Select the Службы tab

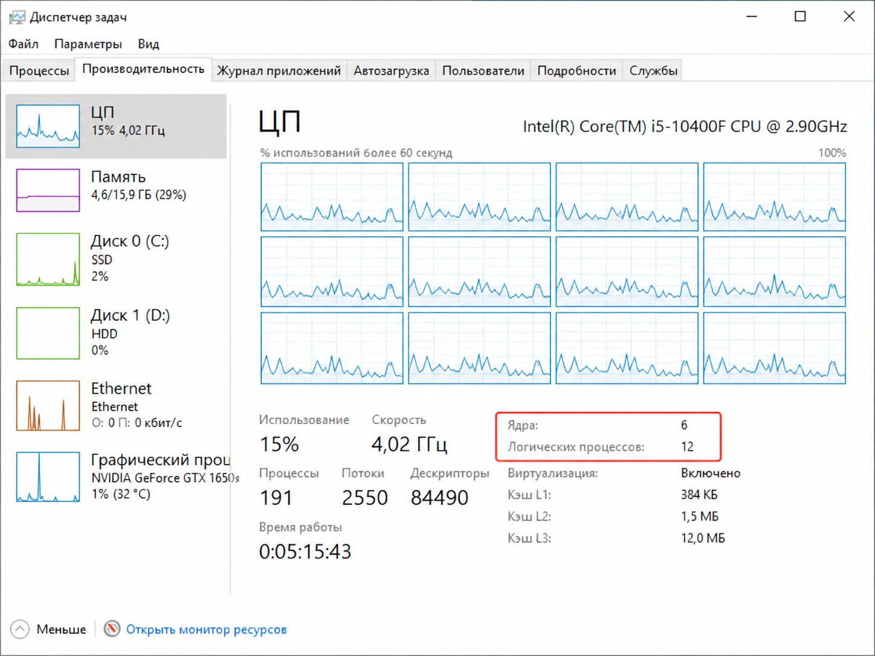[653, 71]
